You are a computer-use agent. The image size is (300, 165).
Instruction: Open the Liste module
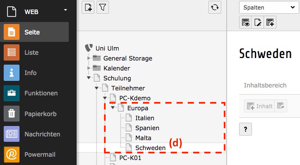34,52
